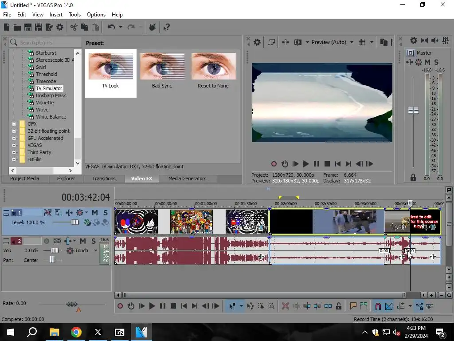
Task: Click the Undo arrow
Action: [x=111, y=27]
